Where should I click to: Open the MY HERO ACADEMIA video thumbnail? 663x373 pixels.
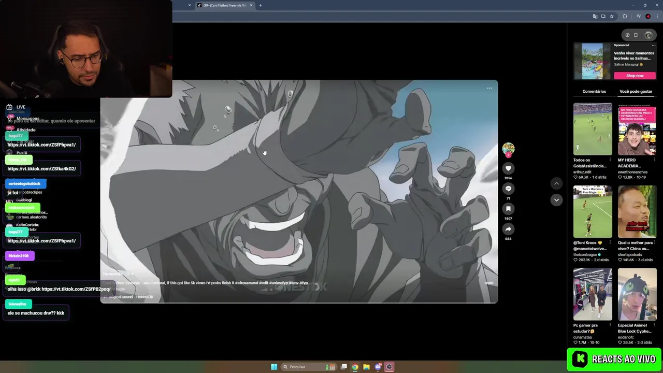tap(637, 129)
